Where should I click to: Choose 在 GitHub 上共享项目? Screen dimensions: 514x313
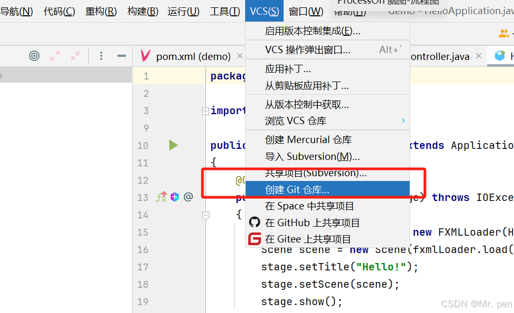click(327, 223)
